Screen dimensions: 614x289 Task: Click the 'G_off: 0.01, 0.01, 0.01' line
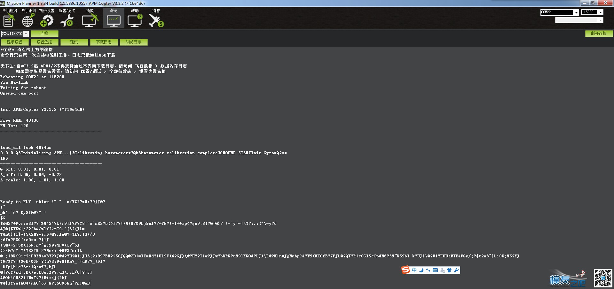coord(30,169)
